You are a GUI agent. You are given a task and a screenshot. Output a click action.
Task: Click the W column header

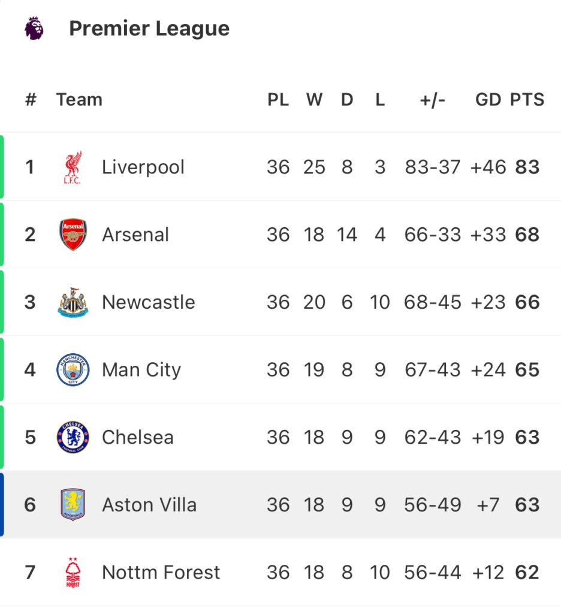314,100
